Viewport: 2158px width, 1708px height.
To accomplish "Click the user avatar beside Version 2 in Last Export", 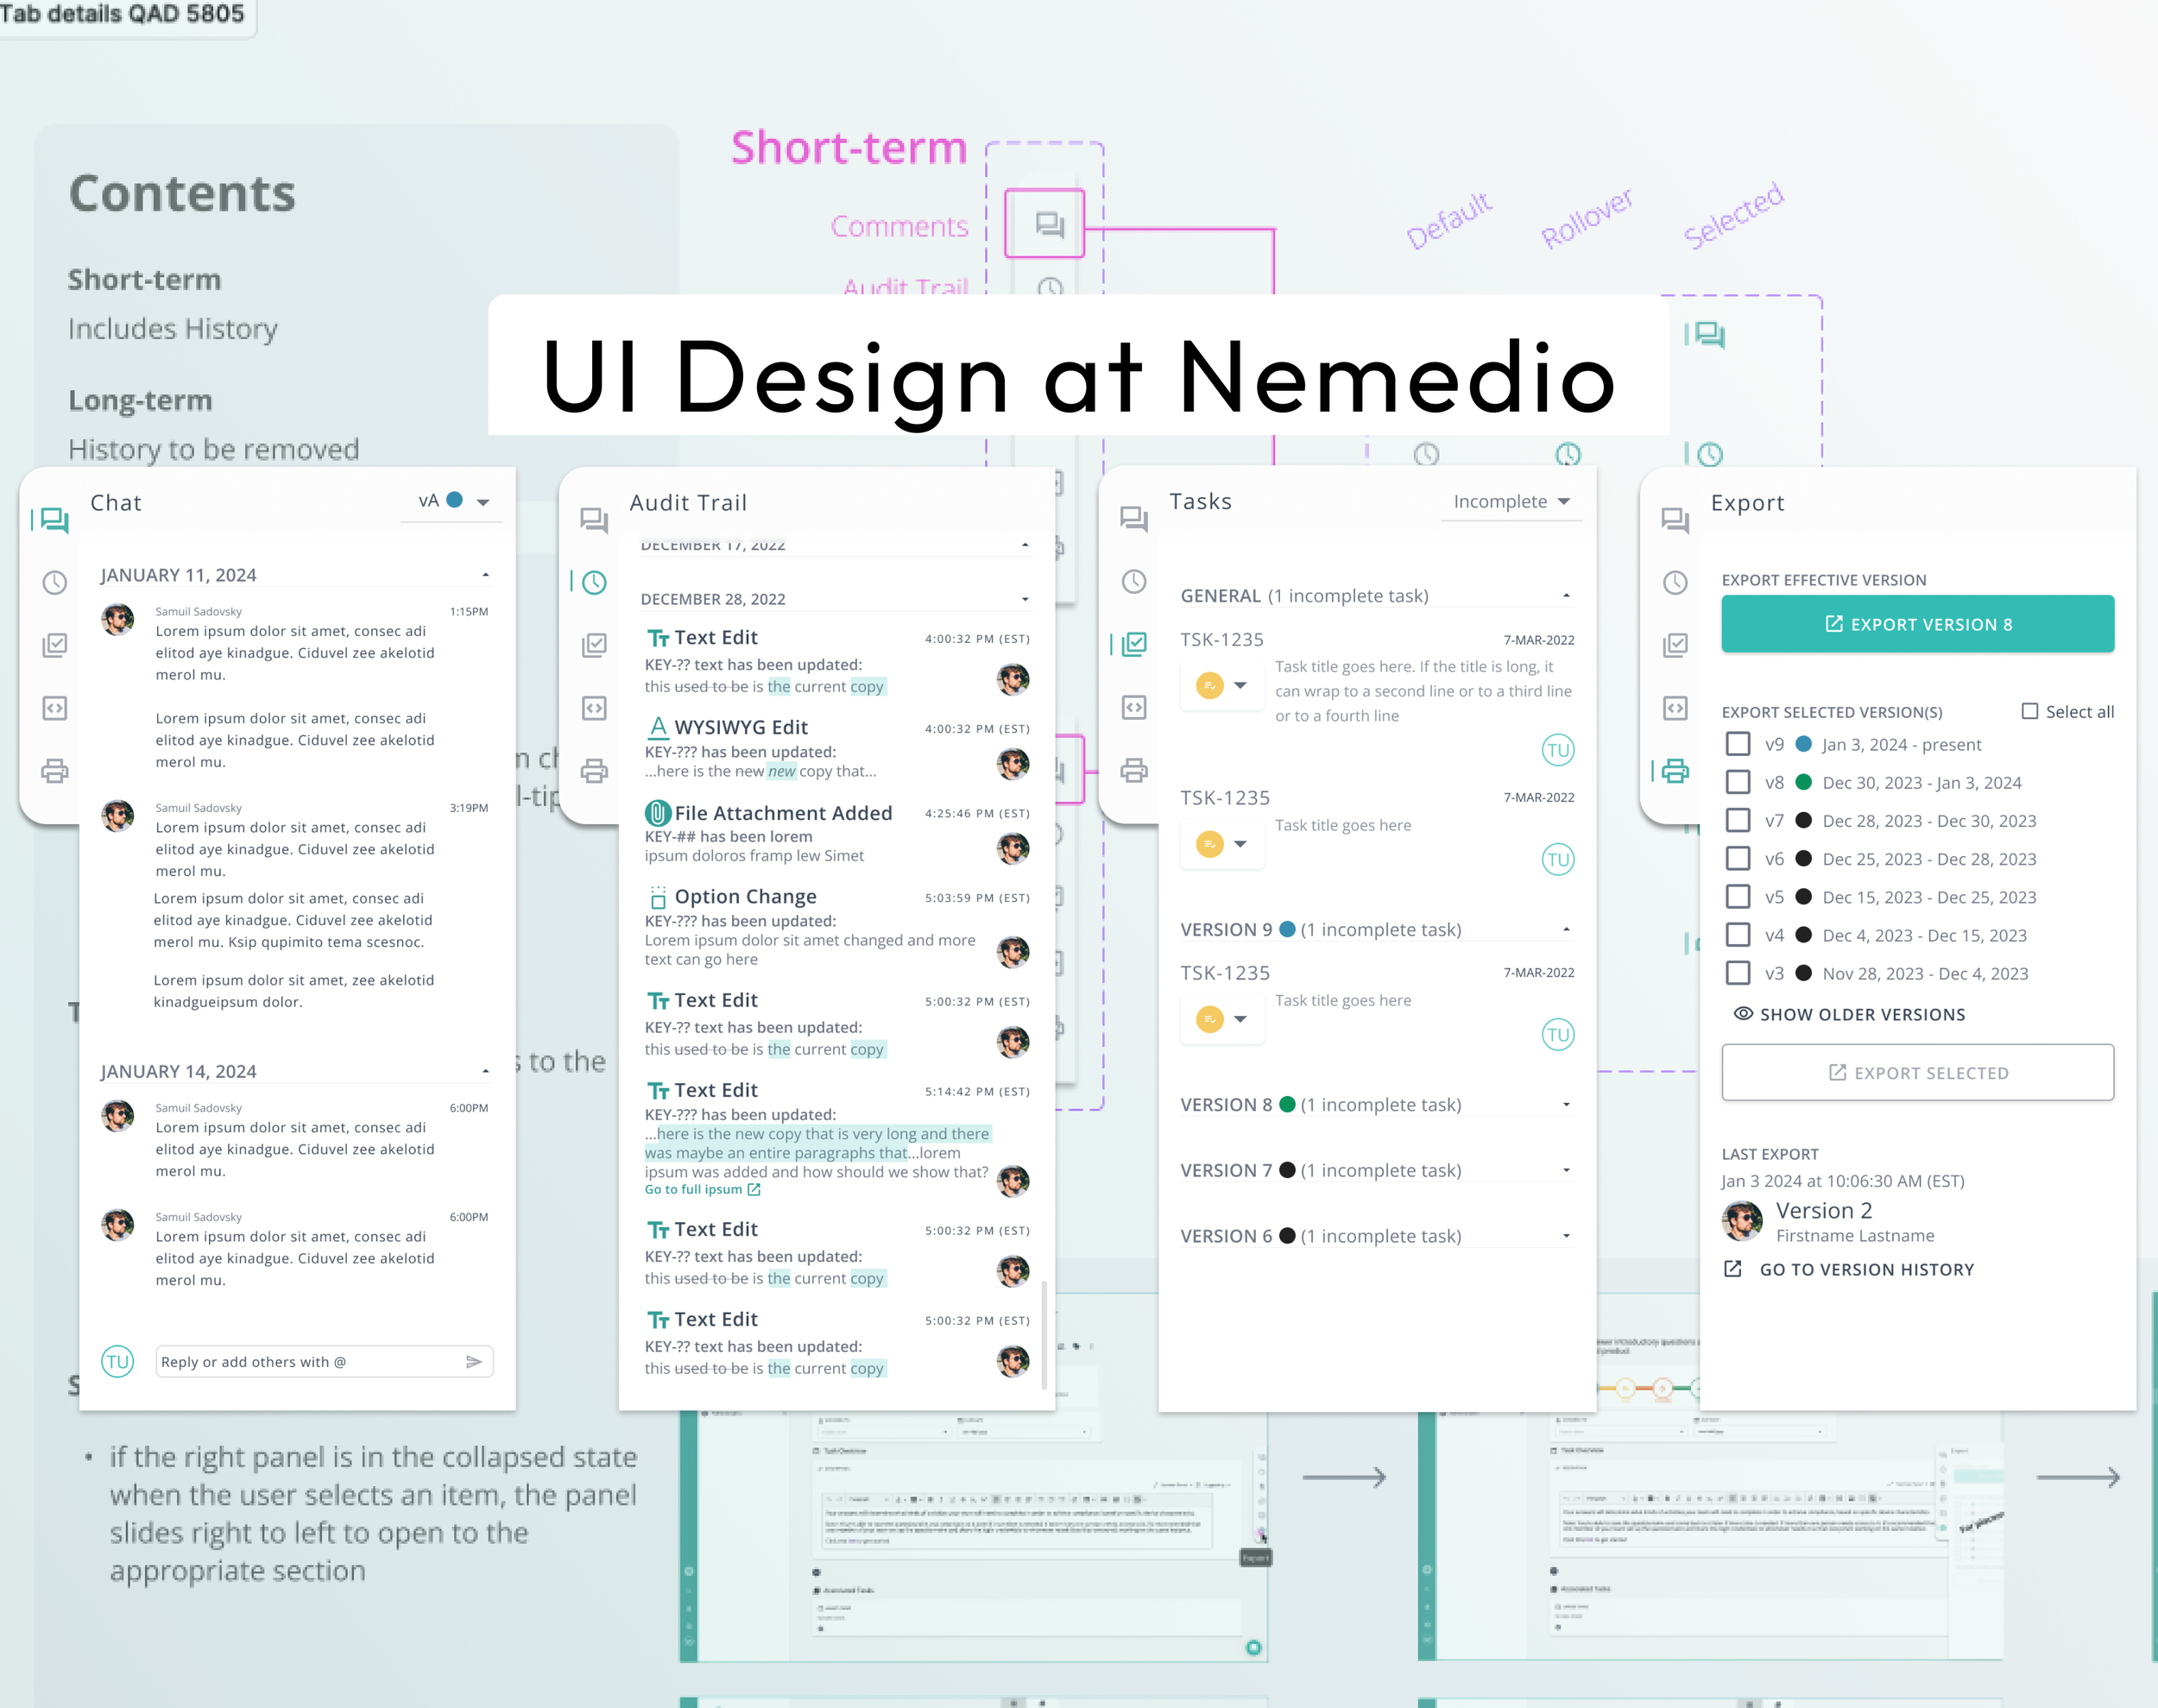I will pos(1742,1221).
